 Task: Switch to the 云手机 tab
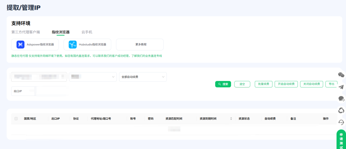[87, 32]
